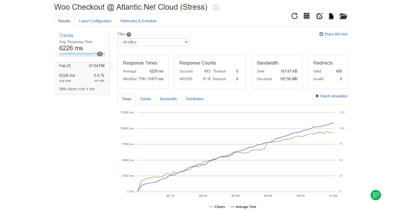The image size is (402, 211).
Task: Click the Average 6226 ms value in Response Times
Action: click(x=156, y=71)
